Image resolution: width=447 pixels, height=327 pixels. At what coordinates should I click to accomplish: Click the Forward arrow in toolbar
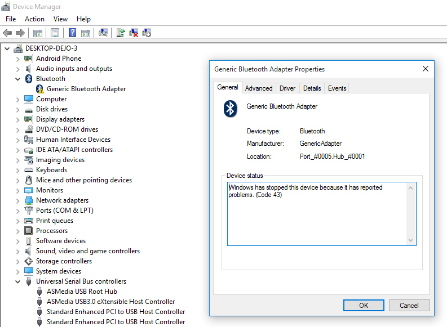pos(20,33)
